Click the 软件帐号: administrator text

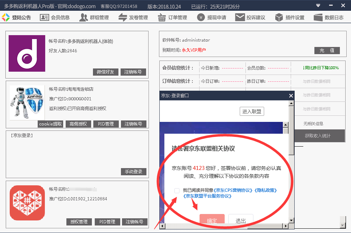pos(186,40)
